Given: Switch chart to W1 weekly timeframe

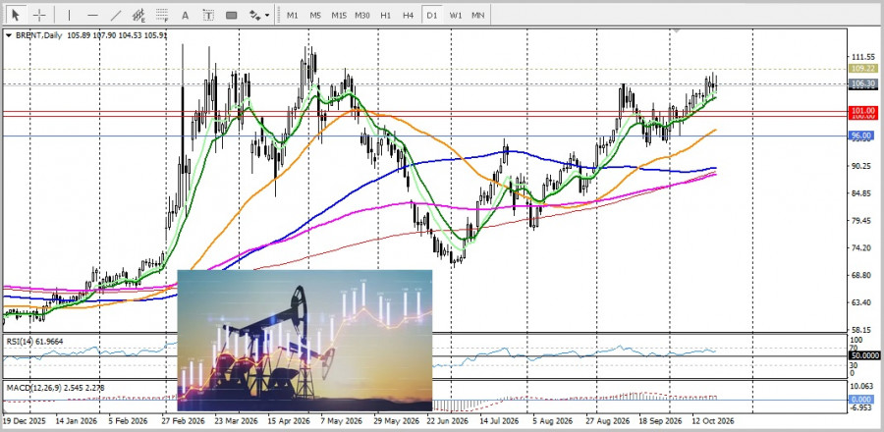Looking at the screenshot, I should 456,16.
